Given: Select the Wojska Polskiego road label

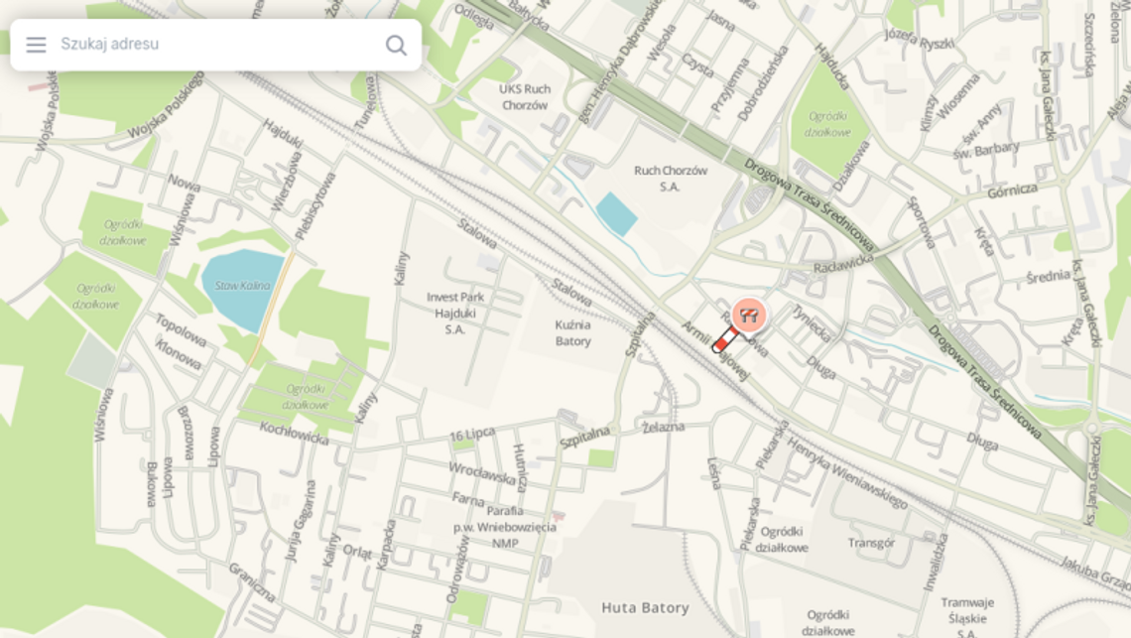Looking at the screenshot, I should click(166, 107).
